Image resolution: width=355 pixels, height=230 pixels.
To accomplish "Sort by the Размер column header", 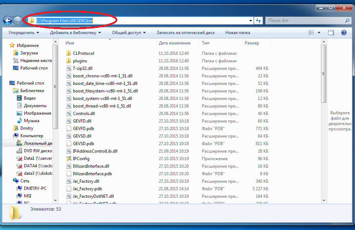I will click(x=252, y=43).
